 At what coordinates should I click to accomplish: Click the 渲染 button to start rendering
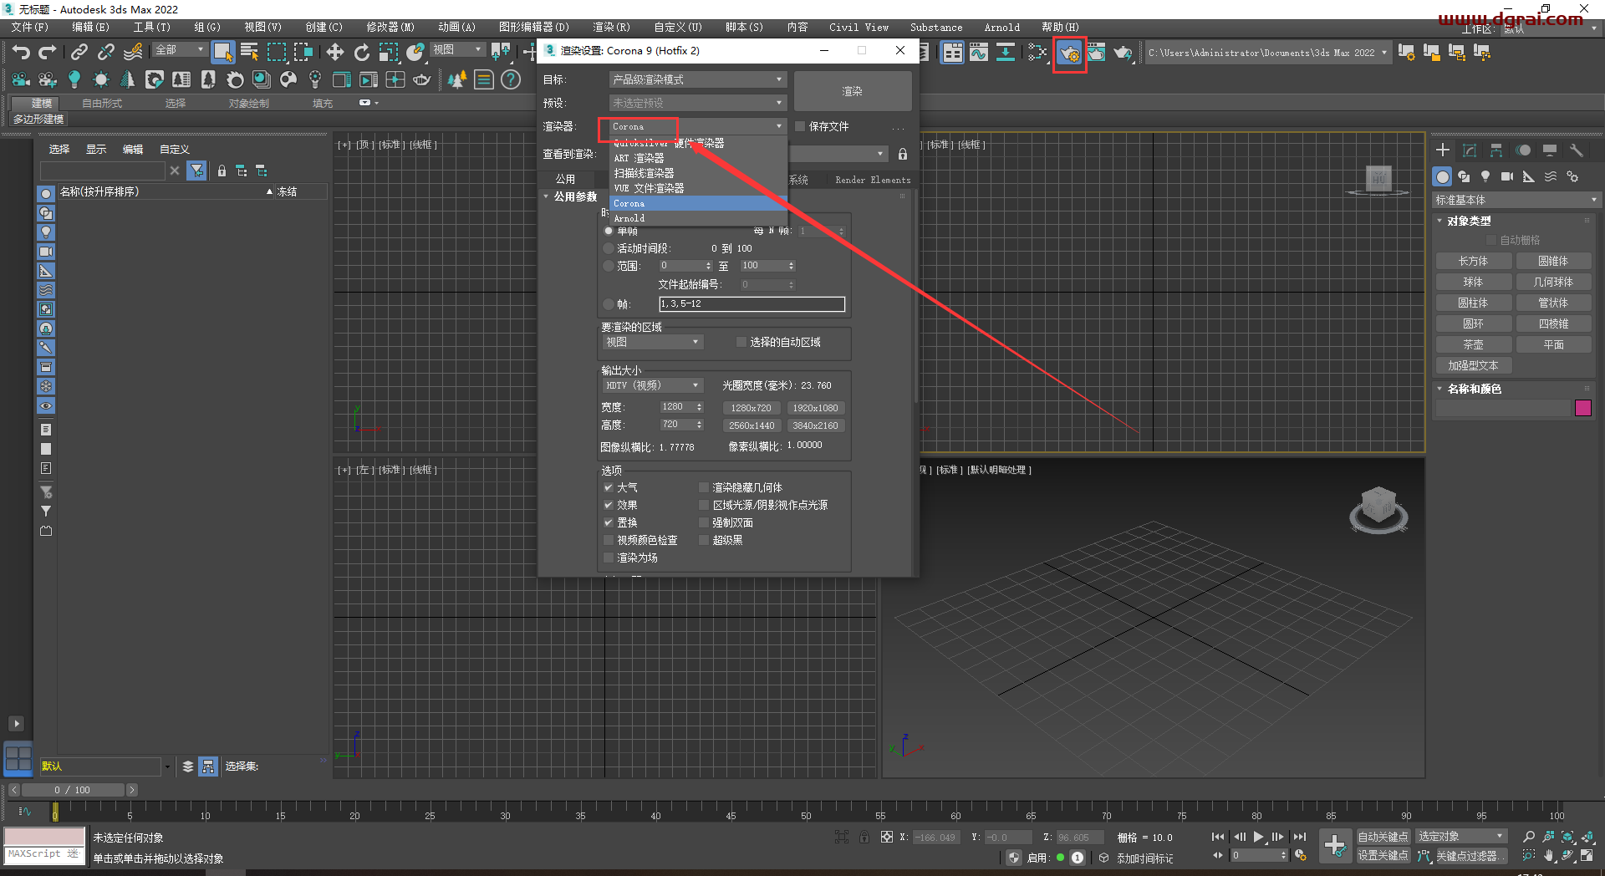pos(852,90)
